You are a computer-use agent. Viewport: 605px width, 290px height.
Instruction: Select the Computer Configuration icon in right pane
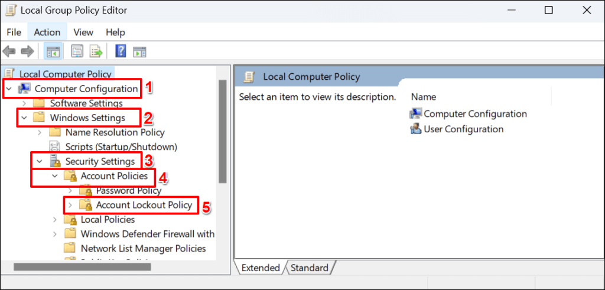coord(416,114)
